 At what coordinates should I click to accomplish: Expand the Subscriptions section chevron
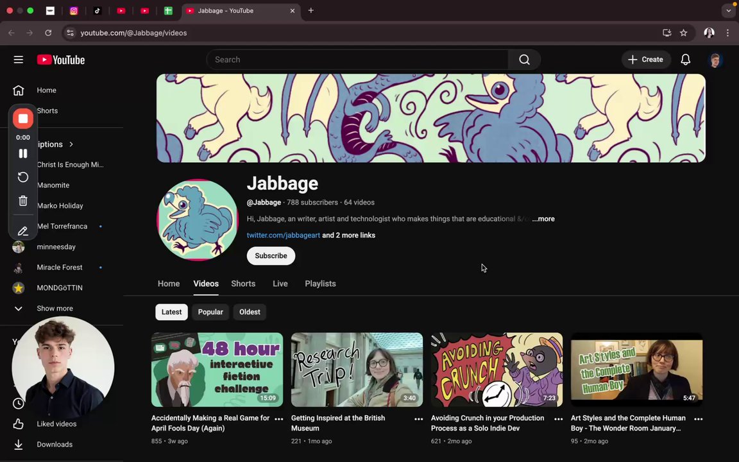(71, 144)
